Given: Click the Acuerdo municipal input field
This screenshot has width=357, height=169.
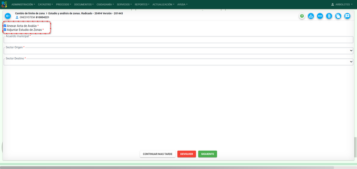Looking at the screenshot, I should (x=178, y=40).
